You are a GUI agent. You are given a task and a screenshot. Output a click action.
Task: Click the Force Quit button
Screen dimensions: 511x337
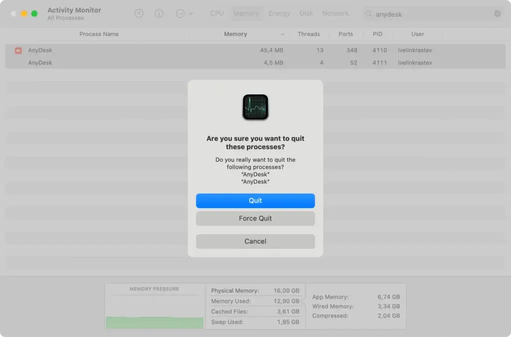[255, 218]
